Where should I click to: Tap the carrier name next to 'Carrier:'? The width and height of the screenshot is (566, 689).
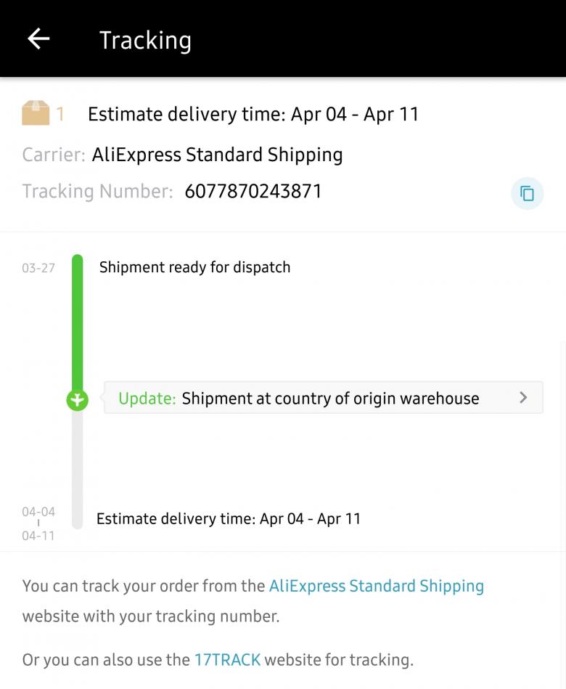(x=217, y=155)
